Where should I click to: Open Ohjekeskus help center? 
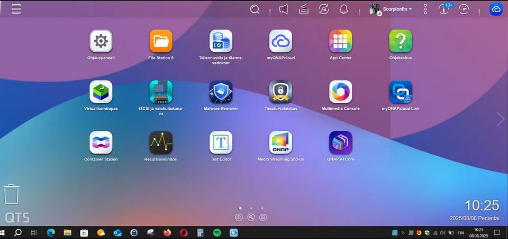(x=401, y=41)
